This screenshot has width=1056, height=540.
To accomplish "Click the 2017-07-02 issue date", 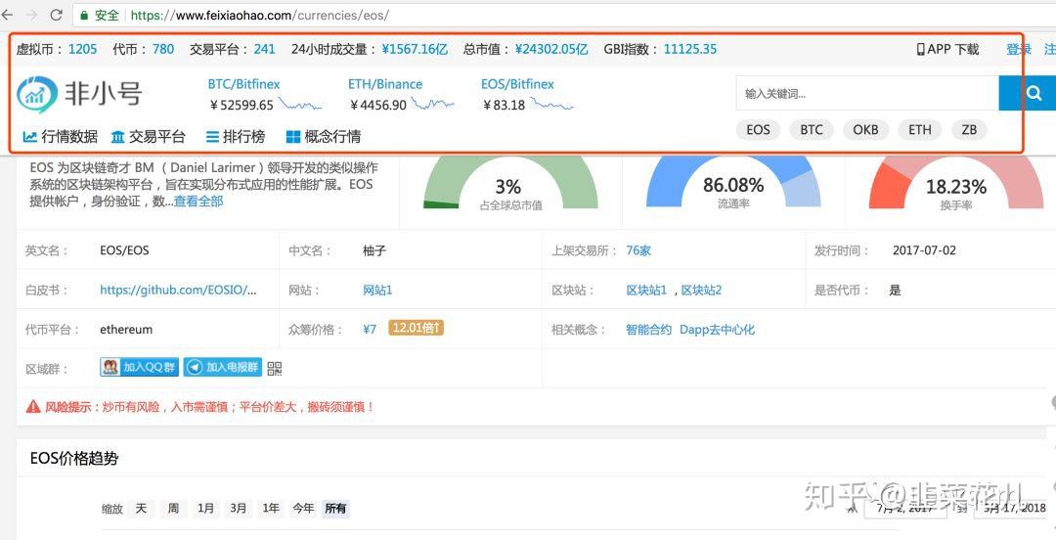I will pyautogui.click(x=924, y=250).
